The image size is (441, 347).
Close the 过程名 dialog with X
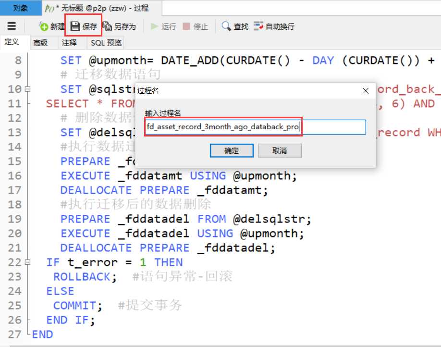pyautogui.click(x=366, y=91)
